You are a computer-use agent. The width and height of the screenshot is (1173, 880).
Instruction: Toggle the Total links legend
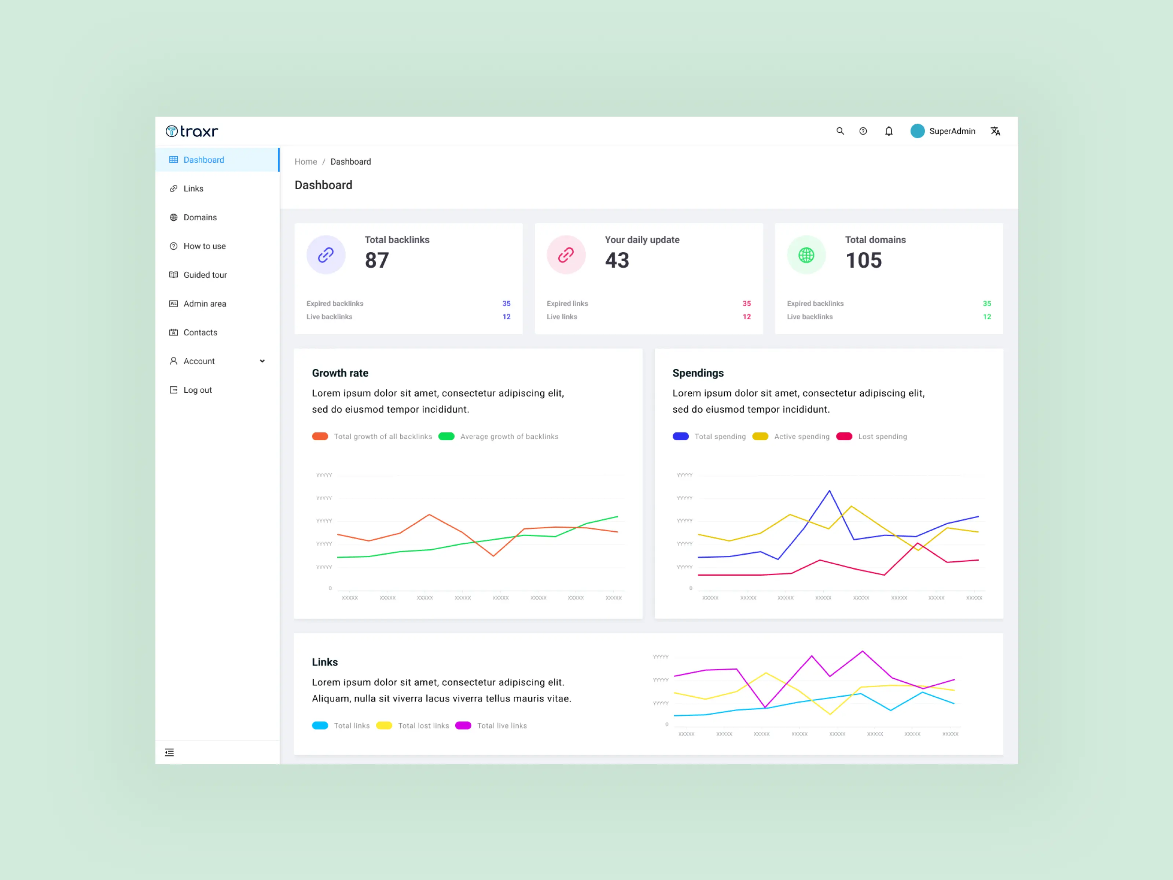[x=341, y=726]
